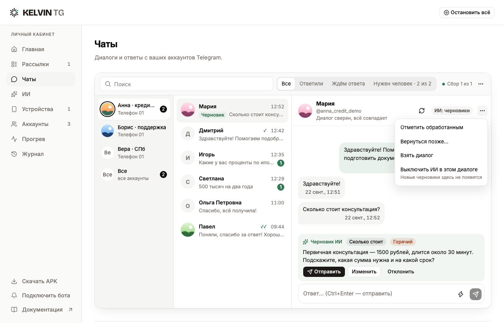Choose Отметить обработанным menu item
This screenshot has height=323, width=504.
pyautogui.click(x=441, y=128)
